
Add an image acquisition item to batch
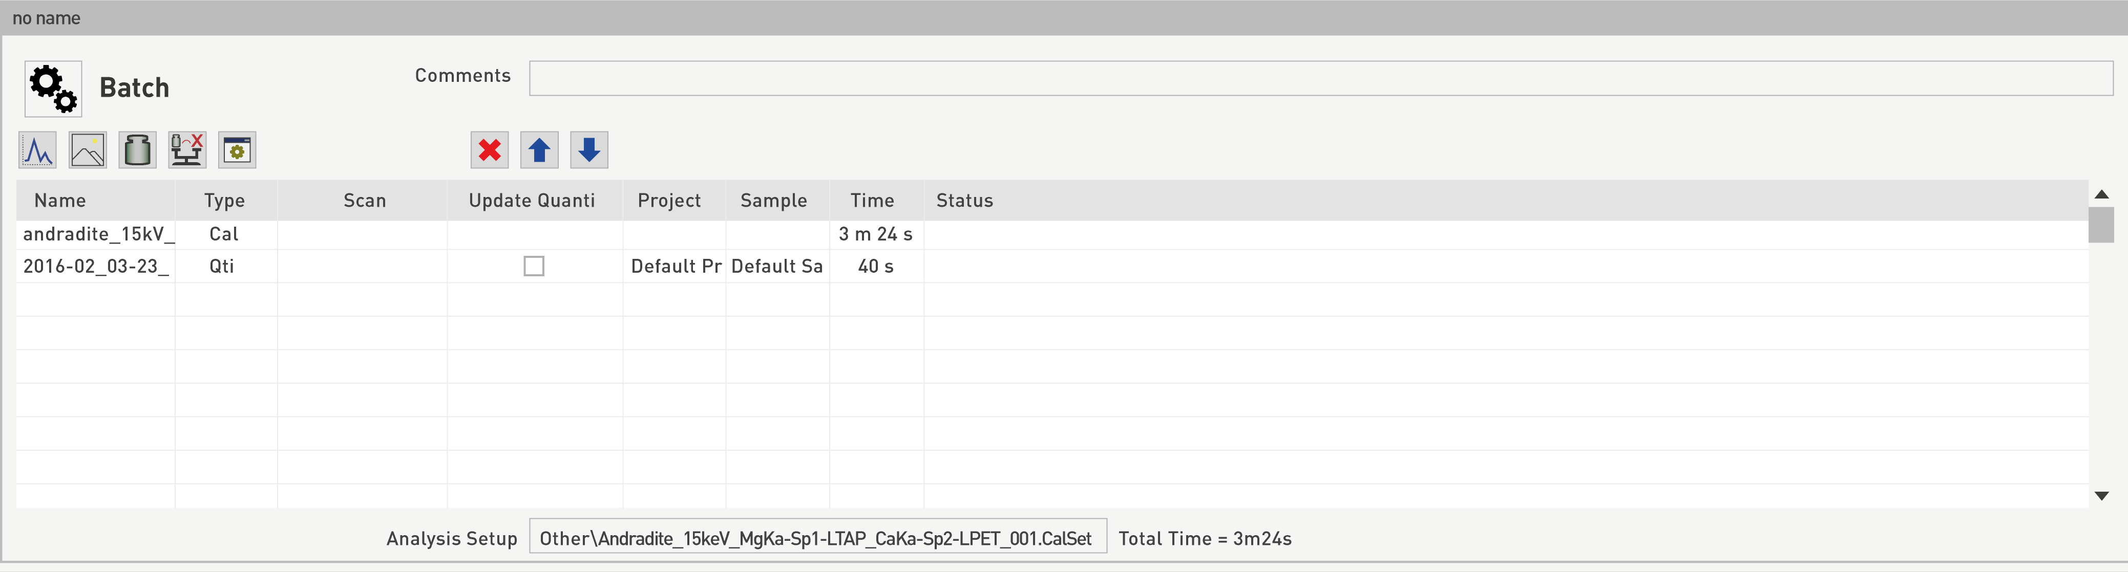(88, 150)
